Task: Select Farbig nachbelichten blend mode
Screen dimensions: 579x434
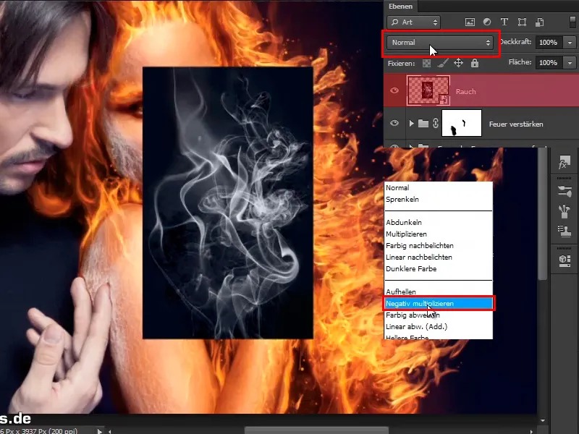Action: click(x=439, y=245)
